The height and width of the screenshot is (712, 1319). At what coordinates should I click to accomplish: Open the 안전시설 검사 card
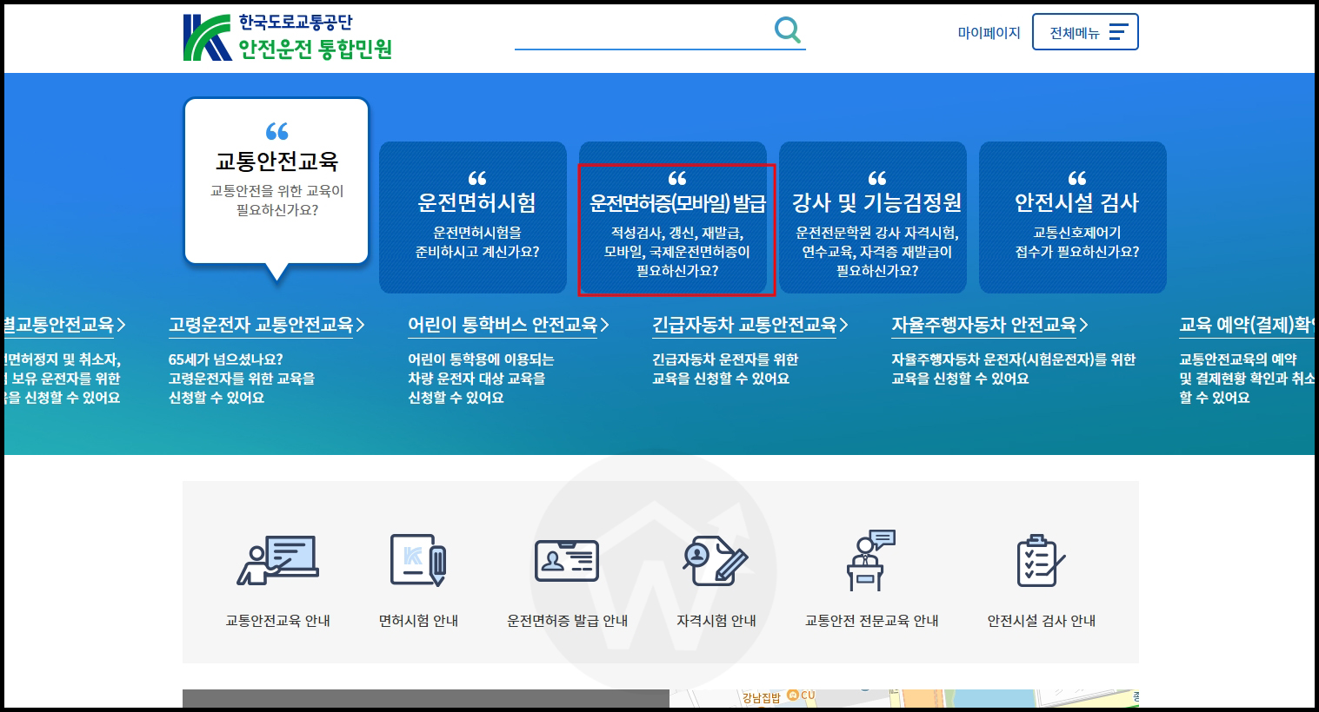pyautogui.click(x=1072, y=217)
